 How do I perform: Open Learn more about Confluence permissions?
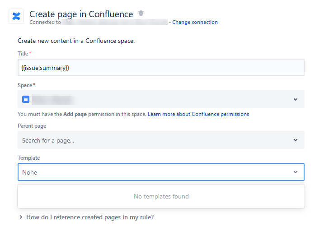(198, 114)
